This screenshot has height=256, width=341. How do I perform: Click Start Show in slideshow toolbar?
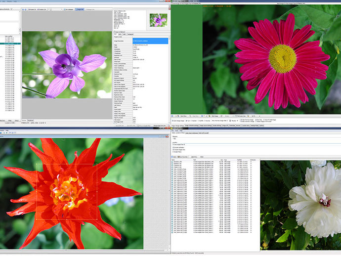click(182, 116)
